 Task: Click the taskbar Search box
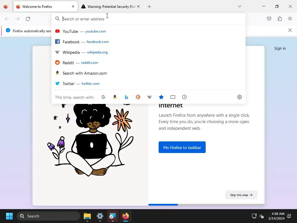click(x=48, y=216)
